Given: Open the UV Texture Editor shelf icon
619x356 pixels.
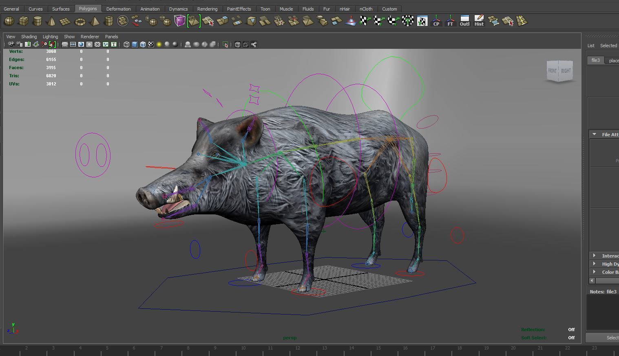Looking at the screenshot, I should click(x=422, y=21).
